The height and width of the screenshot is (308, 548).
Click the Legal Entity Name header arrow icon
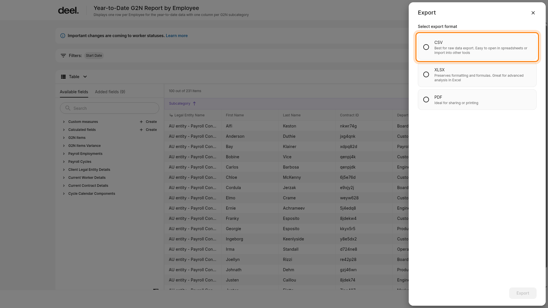pyautogui.click(x=171, y=115)
